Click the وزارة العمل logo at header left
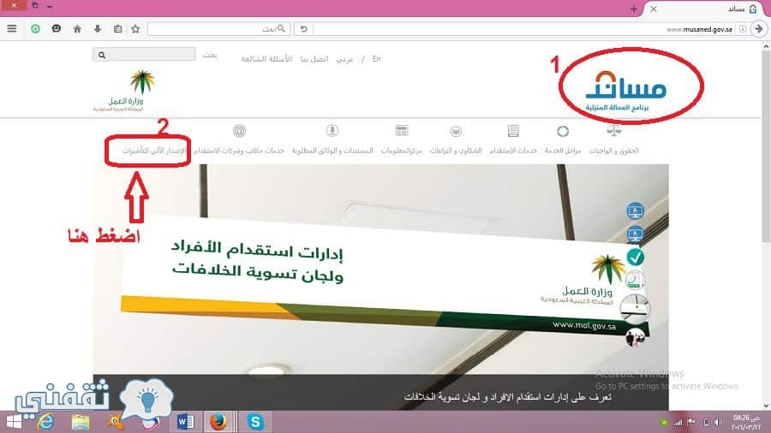Image resolution: width=771 pixels, height=433 pixels. [125, 91]
